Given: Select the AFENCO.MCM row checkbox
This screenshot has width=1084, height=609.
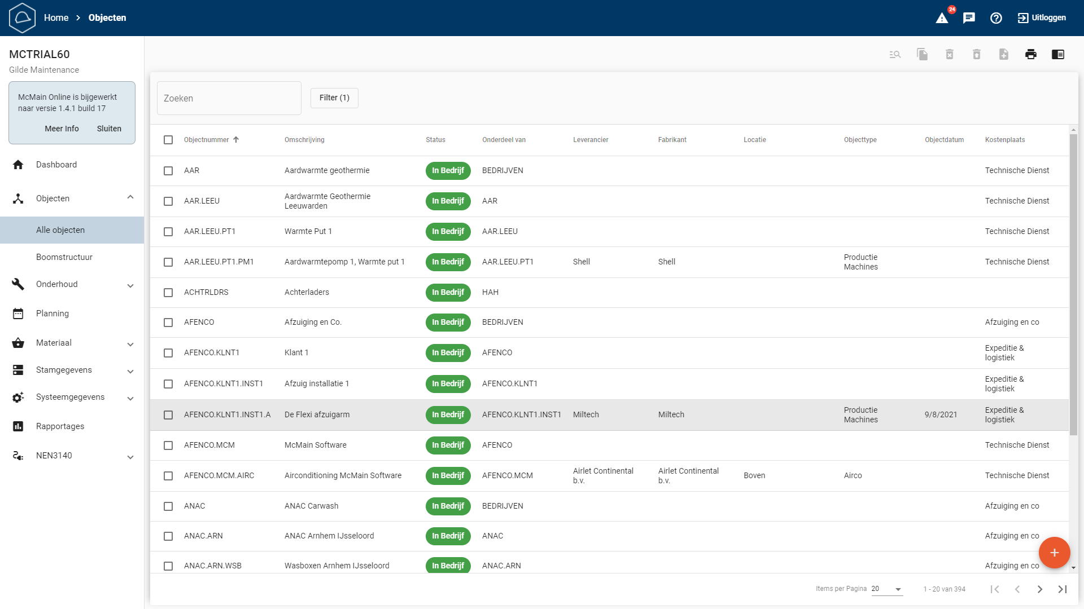Looking at the screenshot, I should click(168, 445).
